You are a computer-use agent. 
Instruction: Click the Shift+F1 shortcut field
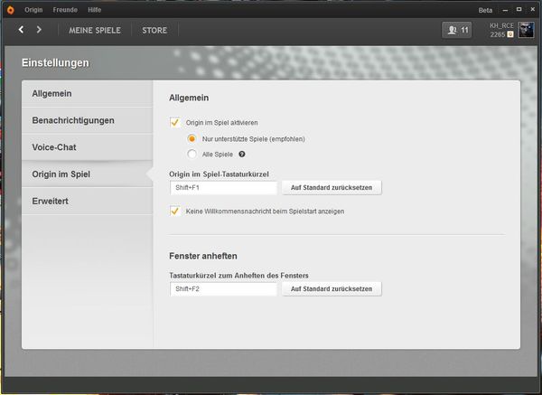point(223,188)
